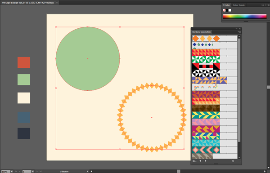Click the Selection status bar label
Screen dimensions: 270x173
click(64, 172)
